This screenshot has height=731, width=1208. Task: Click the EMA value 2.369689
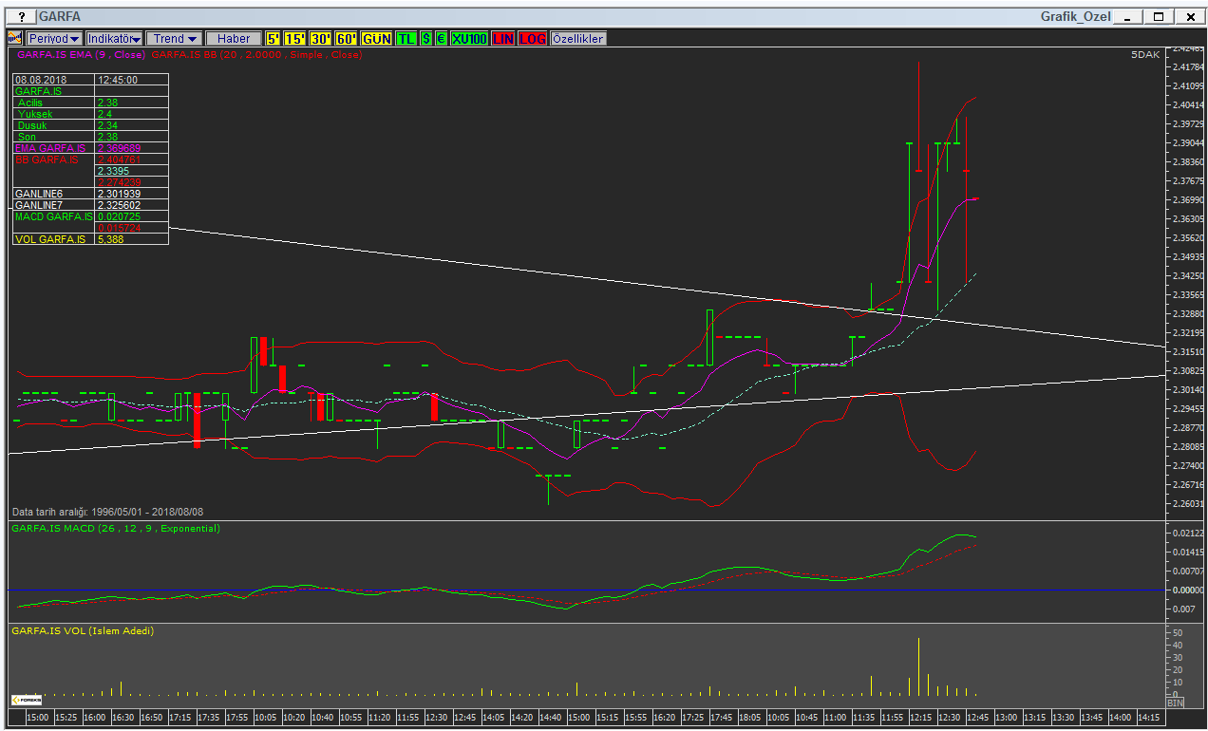(132, 148)
